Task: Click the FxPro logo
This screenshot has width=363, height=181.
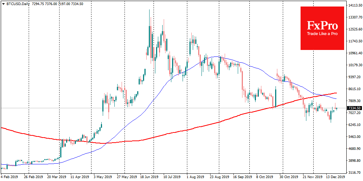Action: point(322,25)
